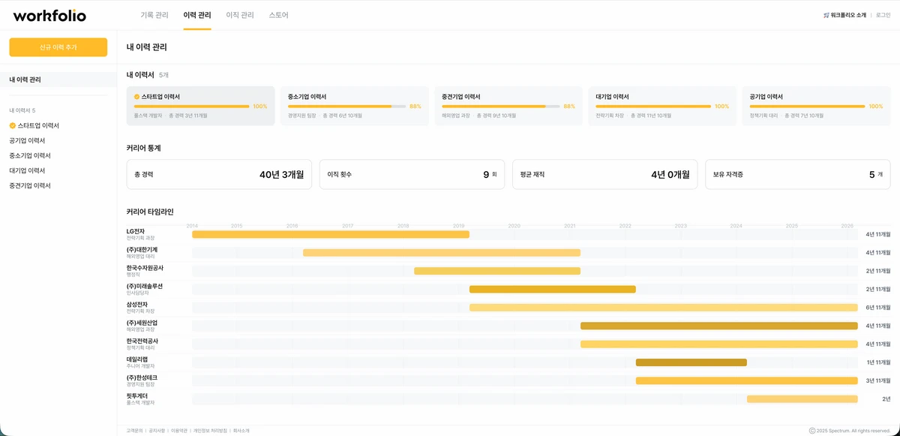Open the 중견기업 이력서 resume card
The height and width of the screenshot is (436, 900).
508,106
